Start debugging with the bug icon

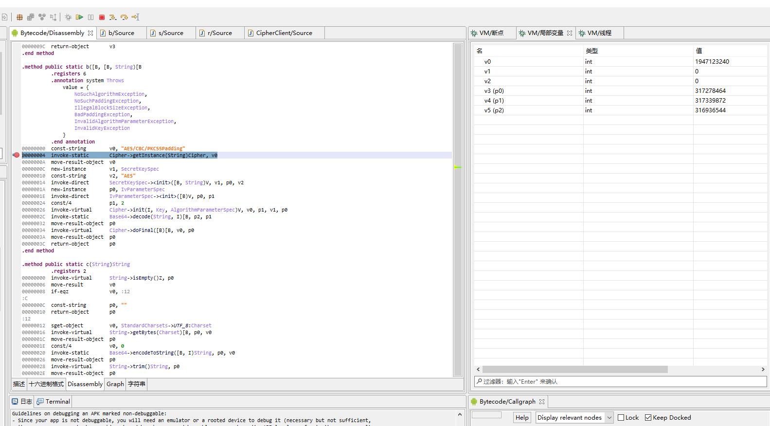pyautogui.click(x=68, y=17)
